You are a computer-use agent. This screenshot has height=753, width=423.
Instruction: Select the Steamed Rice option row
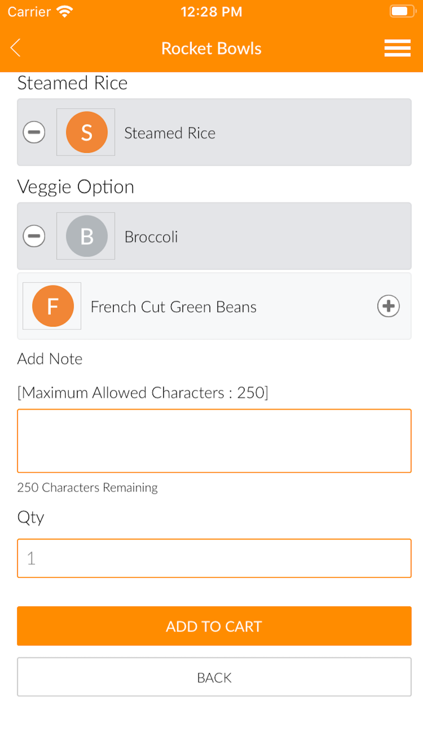[x=214, y=132]
